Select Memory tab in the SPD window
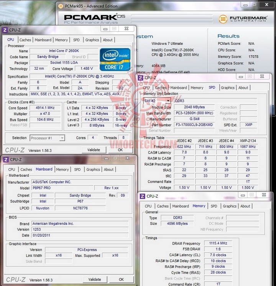 point(197,88)
